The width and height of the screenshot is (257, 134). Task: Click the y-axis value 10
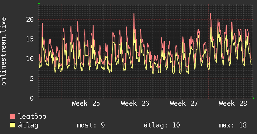pyautogui.click(x=30, y=59)
